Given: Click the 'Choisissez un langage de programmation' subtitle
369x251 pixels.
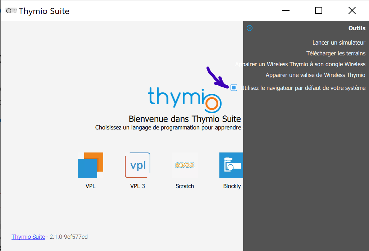Looking at the screenshot, I should pyautogui.click(x=168, y=128).
